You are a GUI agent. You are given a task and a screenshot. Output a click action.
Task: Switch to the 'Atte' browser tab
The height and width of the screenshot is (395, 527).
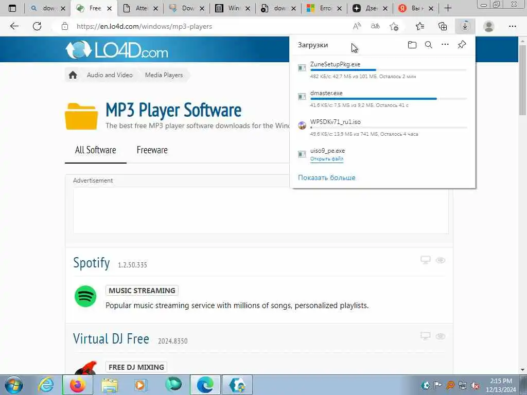pos(140,8)
